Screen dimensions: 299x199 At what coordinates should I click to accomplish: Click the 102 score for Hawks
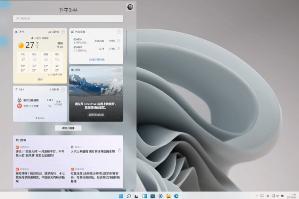point(50,105)
